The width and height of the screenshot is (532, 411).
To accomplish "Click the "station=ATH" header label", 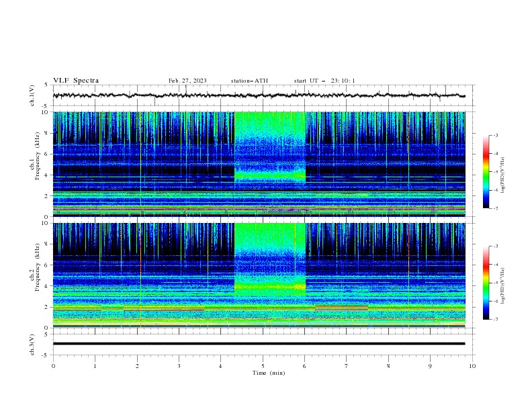I will coord(249,81).
